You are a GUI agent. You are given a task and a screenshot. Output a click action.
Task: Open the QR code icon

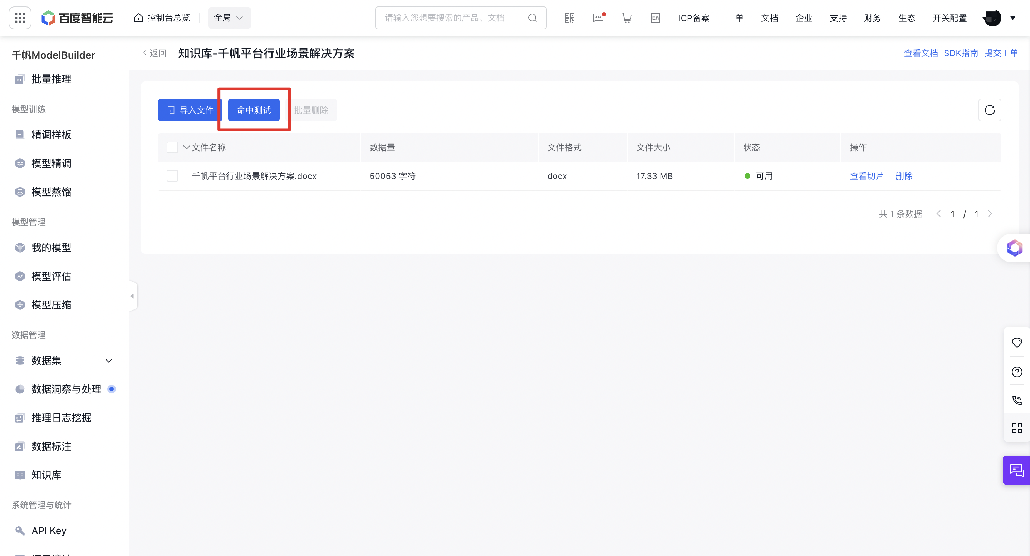[x=569, y=18]
